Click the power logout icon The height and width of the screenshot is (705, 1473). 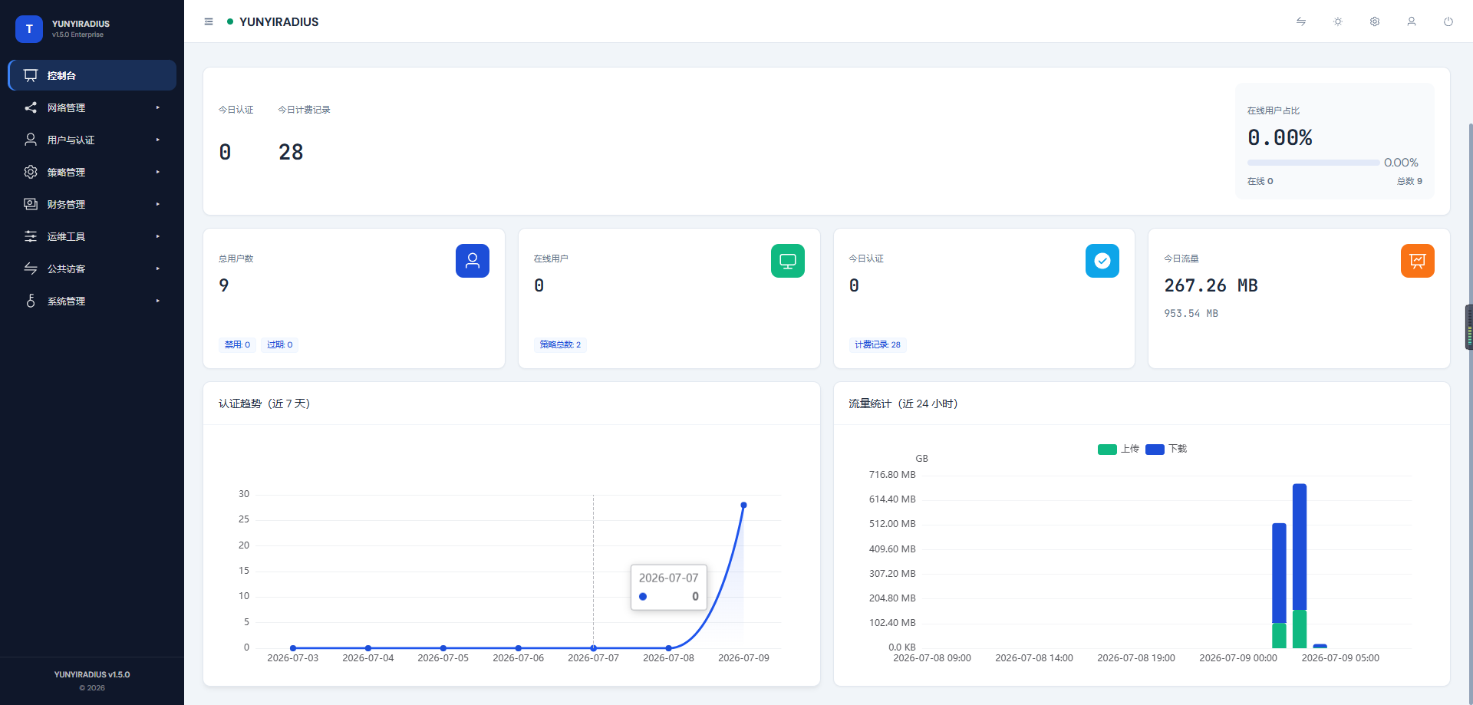pos(1448,21)
